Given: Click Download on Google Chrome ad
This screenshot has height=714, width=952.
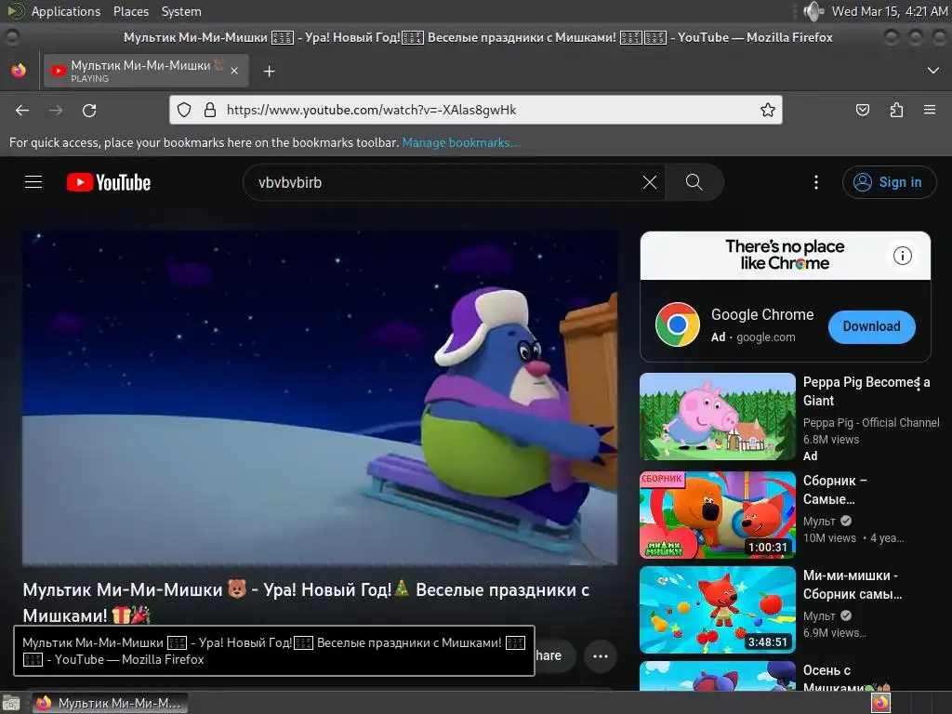Looking at the screenshot, I should 871,326.
